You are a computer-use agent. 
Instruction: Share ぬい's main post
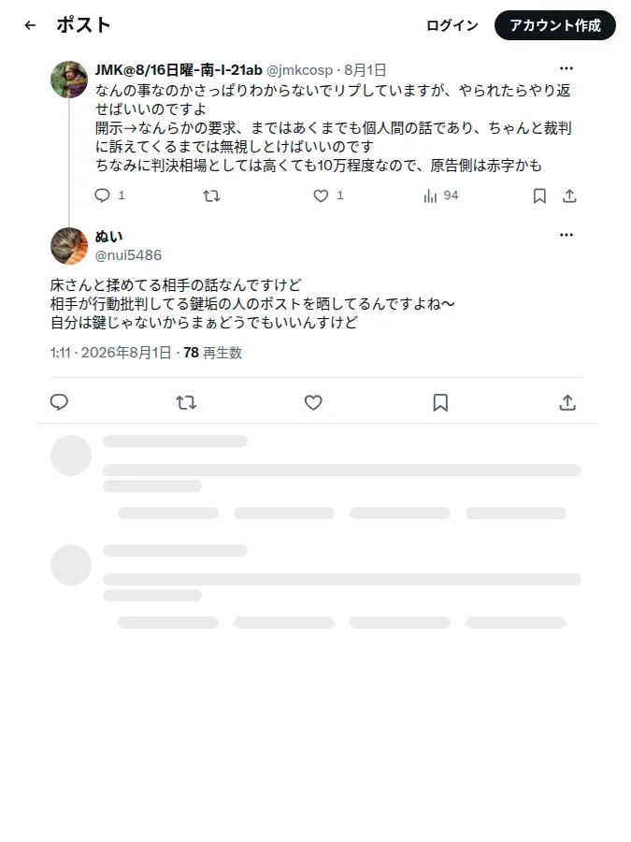pyautogui.click(x=567, y=402)
